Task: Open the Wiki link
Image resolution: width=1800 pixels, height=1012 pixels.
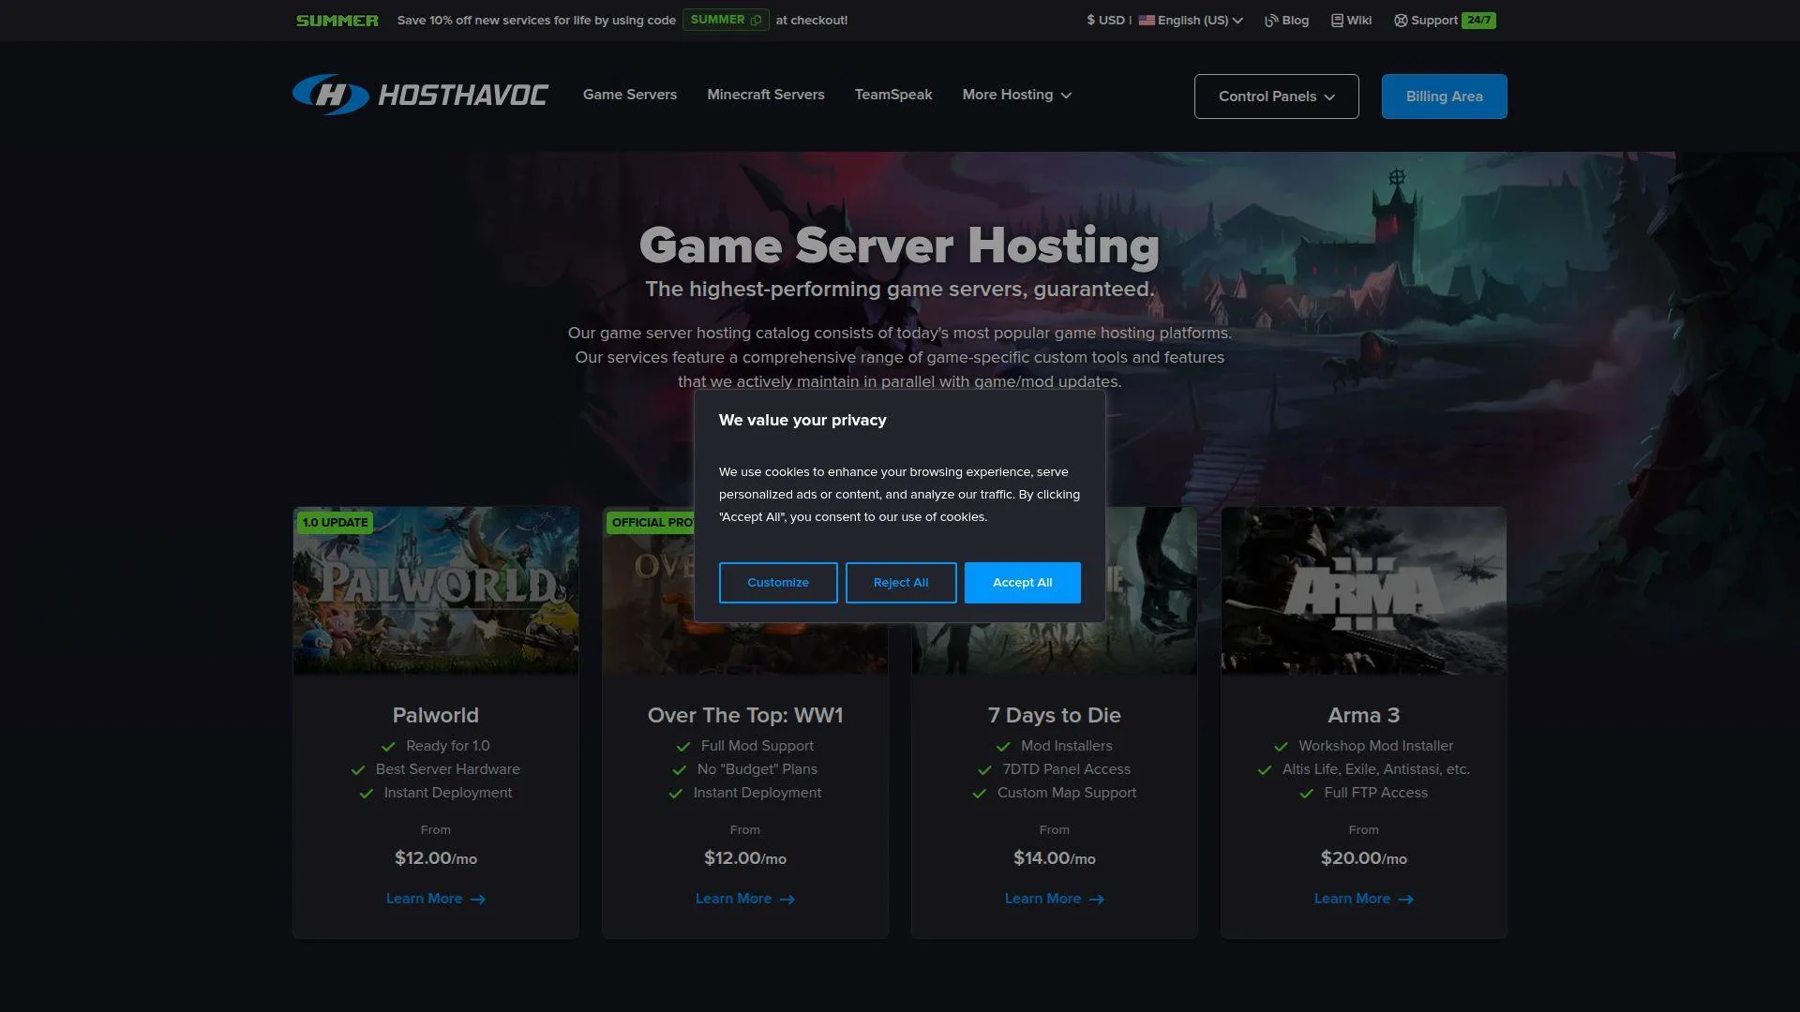Action: click(x=1351, y=20)
